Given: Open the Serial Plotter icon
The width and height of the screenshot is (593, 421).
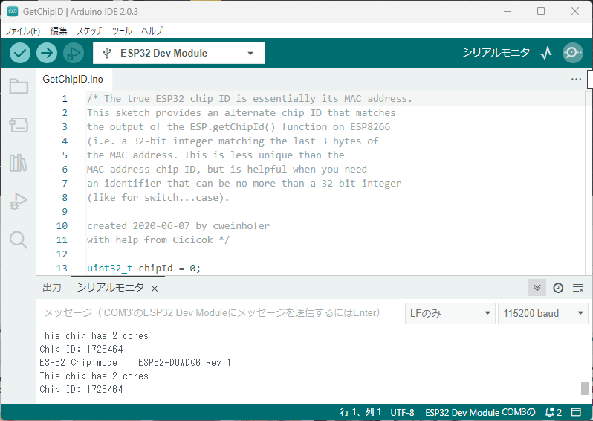Looking at the screenshot, I should [x=546, y=53].
